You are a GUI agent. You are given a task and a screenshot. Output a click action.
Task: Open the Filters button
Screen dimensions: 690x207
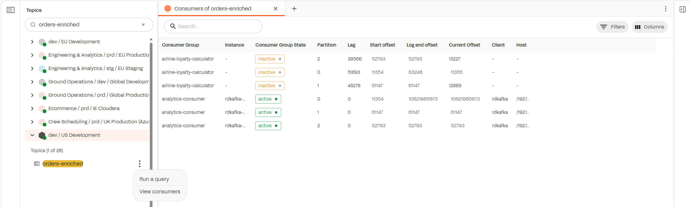612,27
